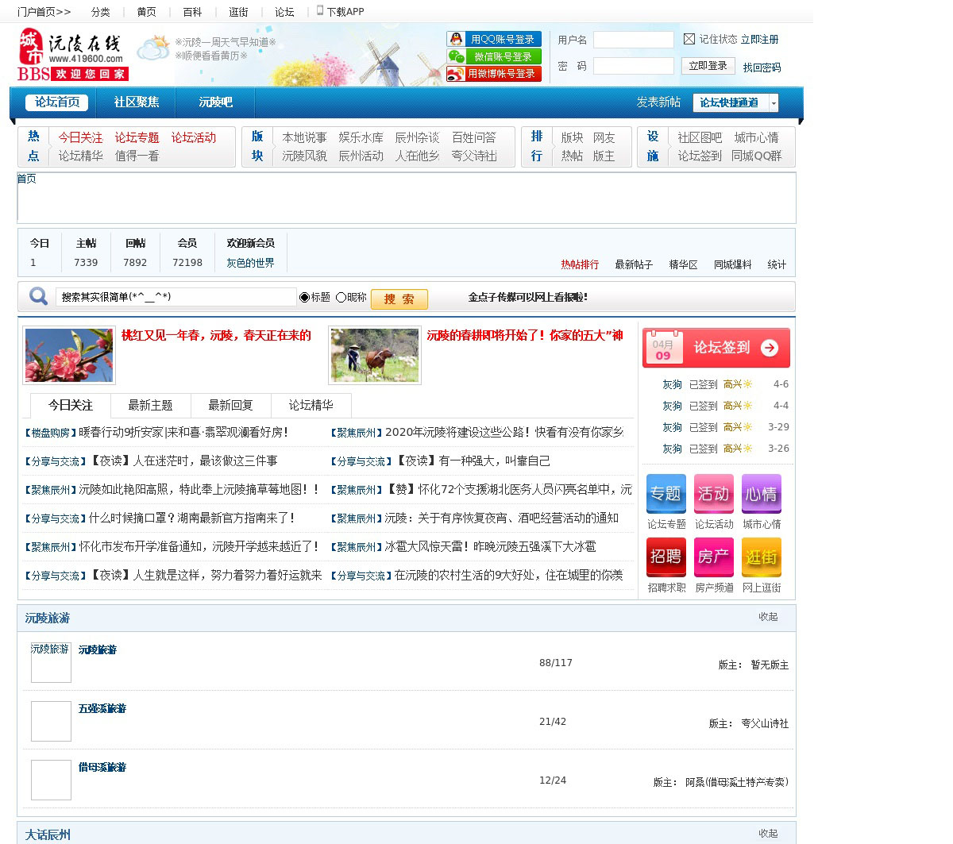Click into the 用户名 username field
Screen dimensions: 953x844
coord(633,40)
